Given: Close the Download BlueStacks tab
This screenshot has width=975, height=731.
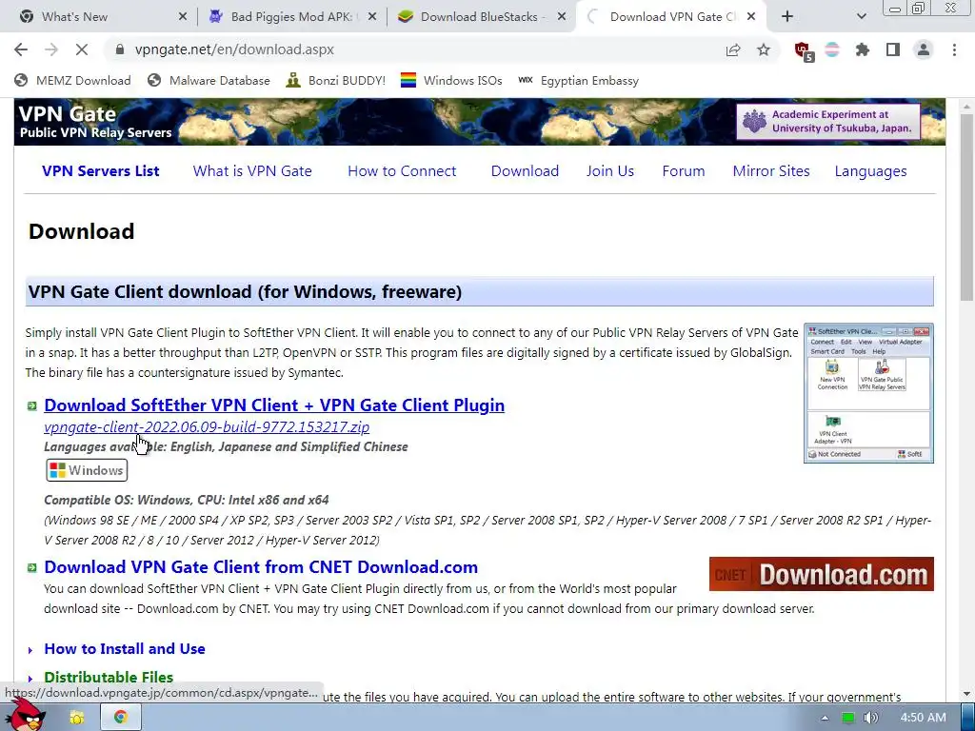Looking at the screenshot, I should point(562,17).
